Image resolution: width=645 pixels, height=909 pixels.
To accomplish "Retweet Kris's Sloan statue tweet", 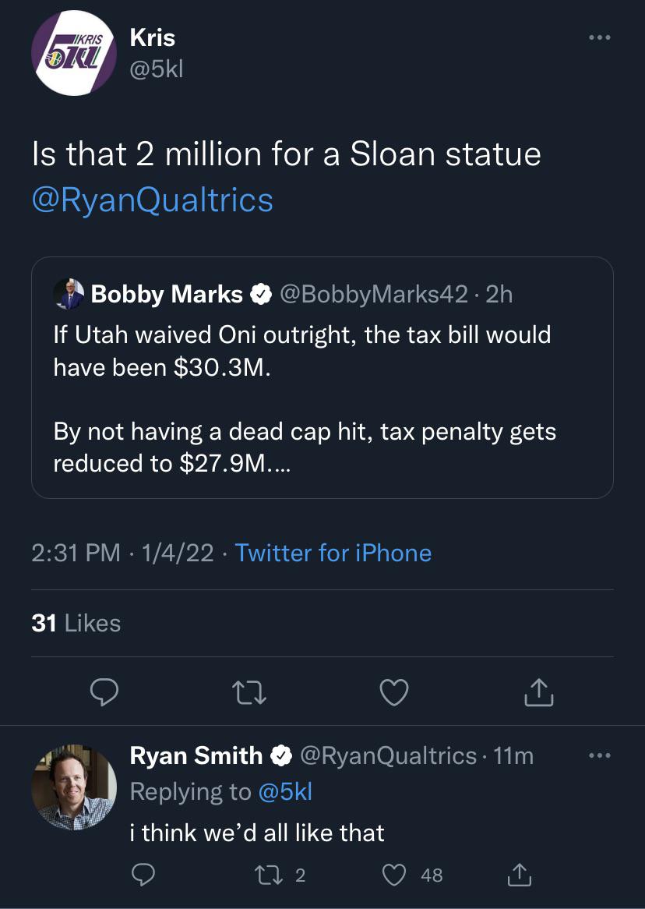I will coord(249,692).
